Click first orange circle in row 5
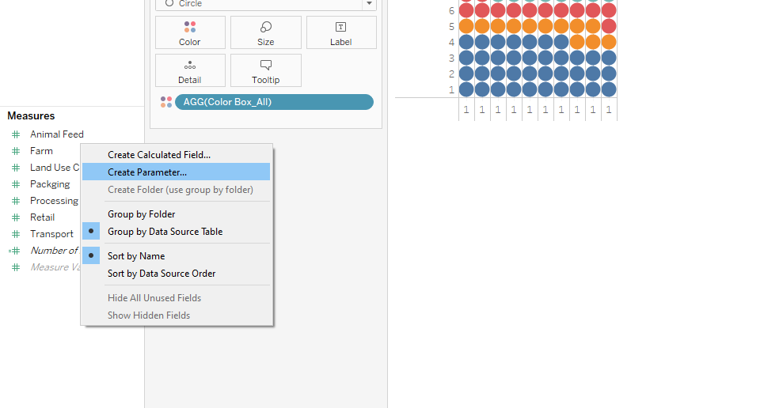Viewport: 764px width, 408px height. 466,26
